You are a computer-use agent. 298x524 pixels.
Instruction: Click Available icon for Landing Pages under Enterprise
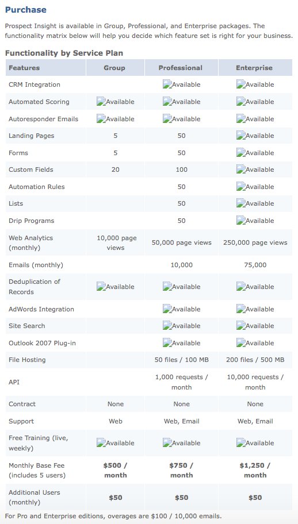click(255, 136)
